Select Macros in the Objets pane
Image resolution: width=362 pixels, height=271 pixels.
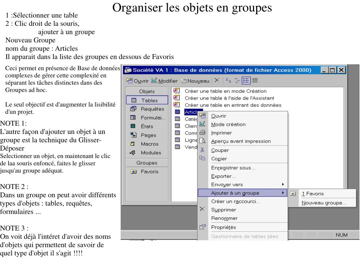pos(147,144)
